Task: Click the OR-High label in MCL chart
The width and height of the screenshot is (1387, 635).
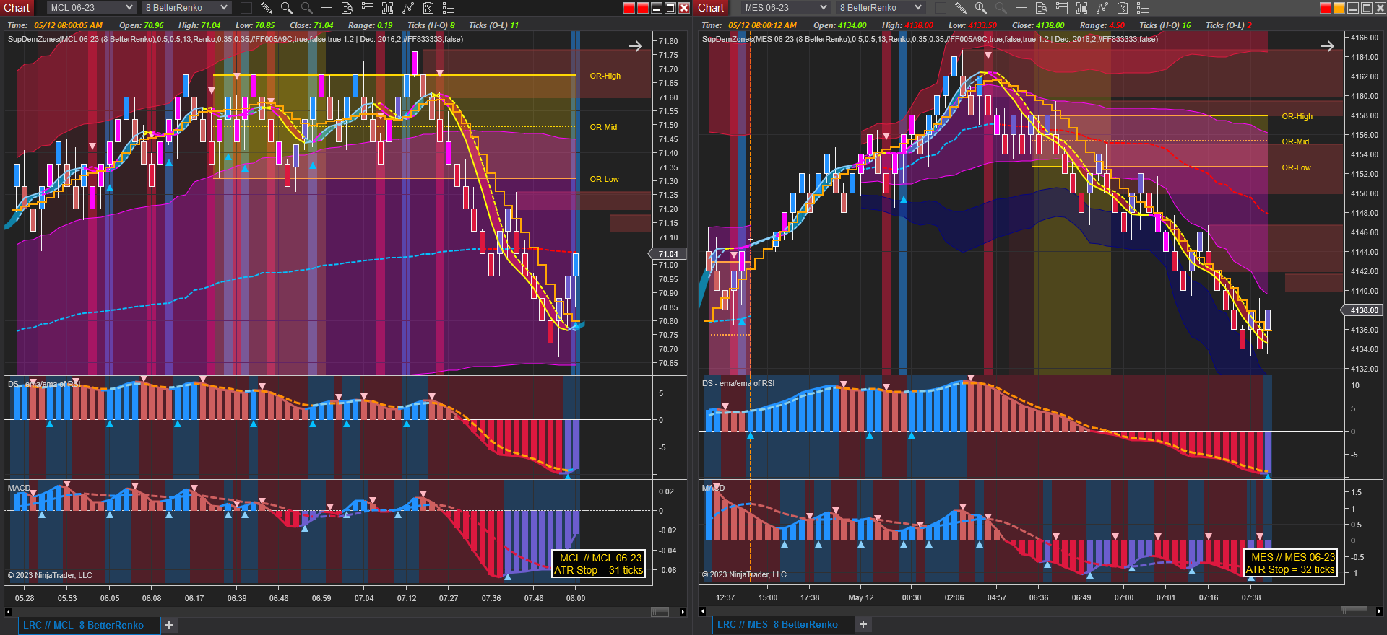Action: (605, 76)
